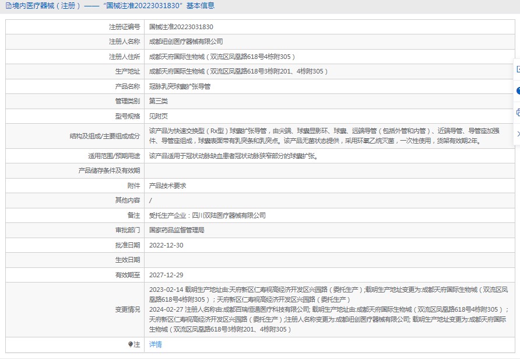This screenshot has height=359, width=520.
Task: Click the small bulb icon beside 注 label
Action: (131, 344)
